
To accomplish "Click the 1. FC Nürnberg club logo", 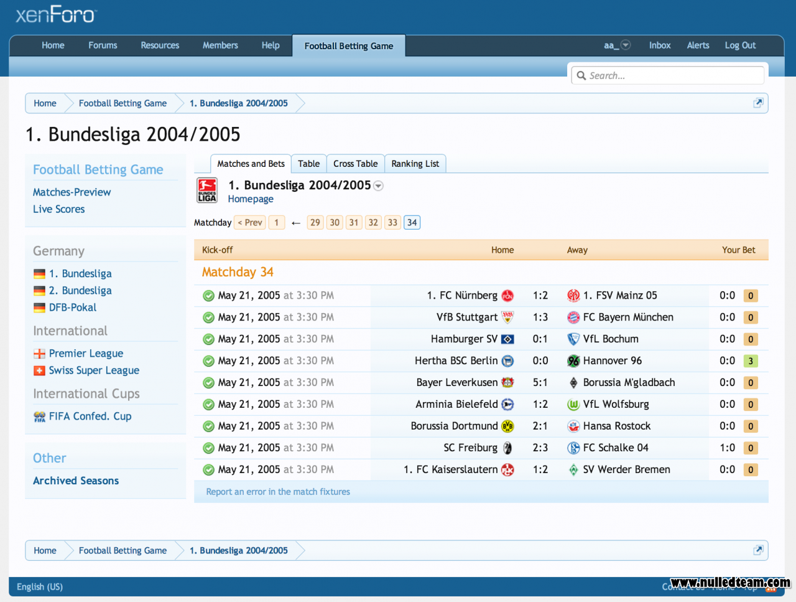I will (507, 296).
